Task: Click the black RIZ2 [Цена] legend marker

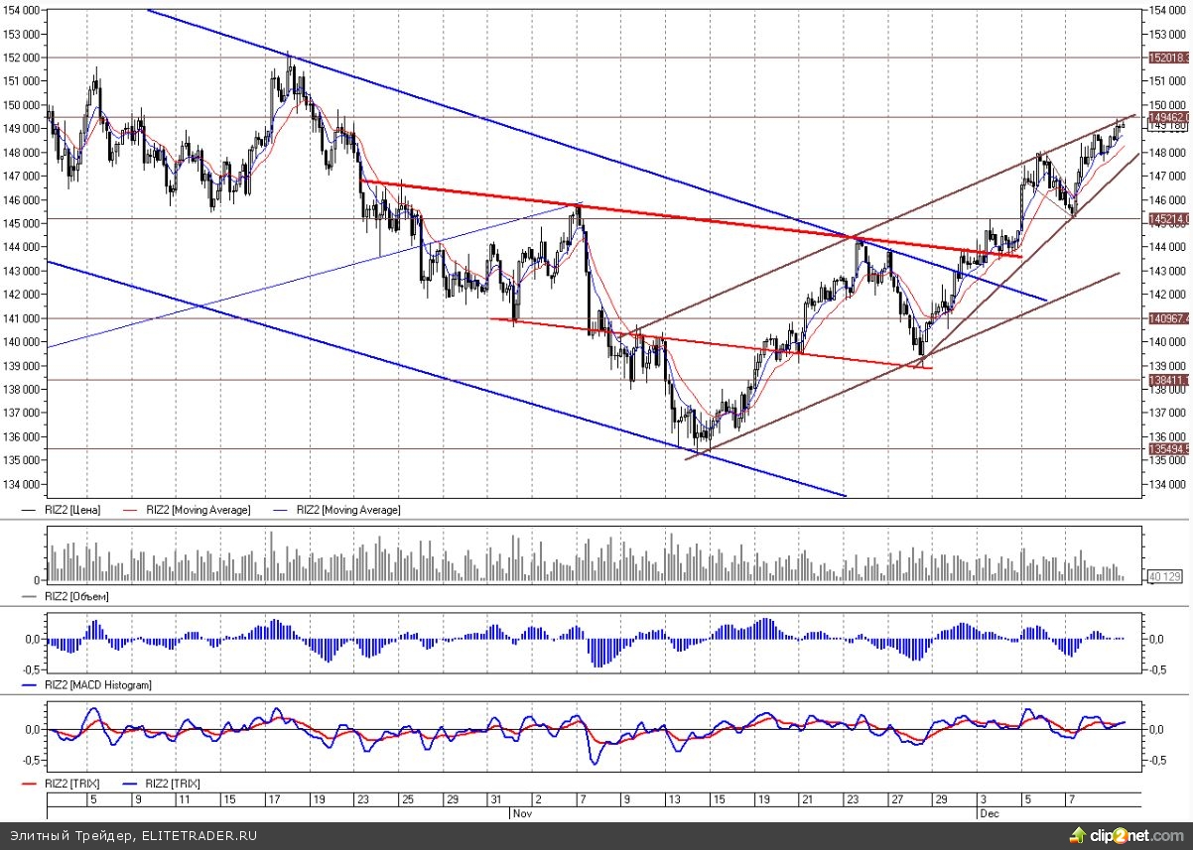Action: 29,510
